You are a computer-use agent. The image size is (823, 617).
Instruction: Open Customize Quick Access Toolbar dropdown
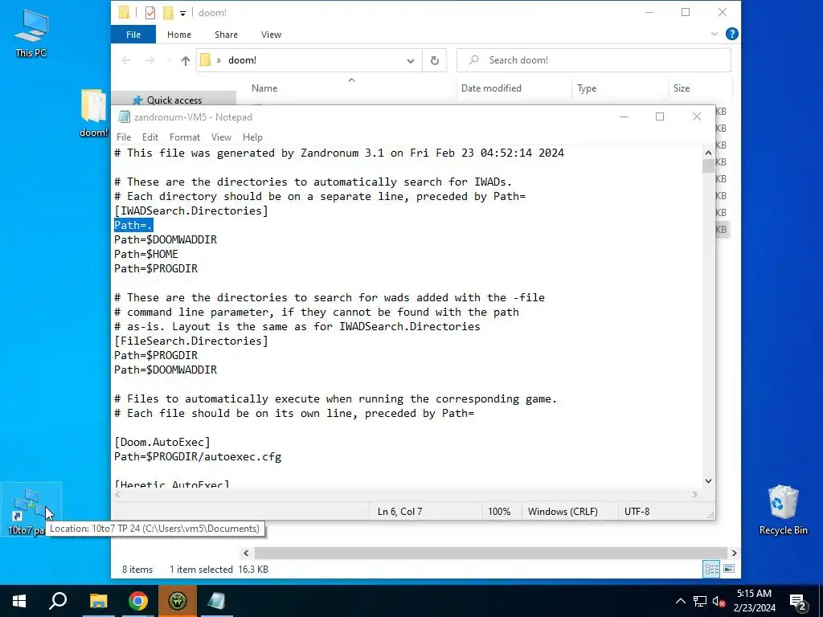tap(182, 13)
